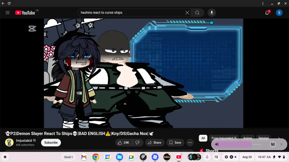Open the notifications bell
Viewport: 289px width, 162px height.
click(x=267, y=13)
